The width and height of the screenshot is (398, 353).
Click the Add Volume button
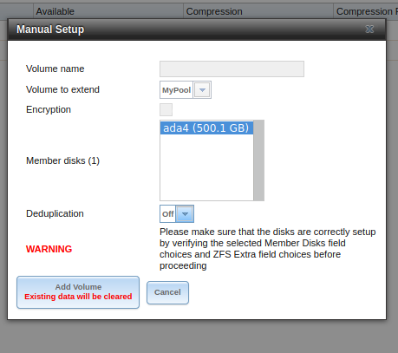(x=78, y=292)
